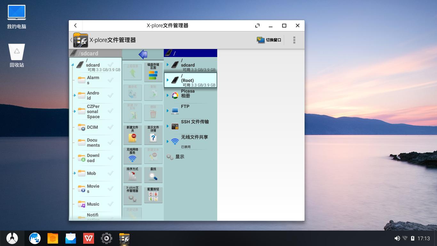The image size is (437, 246).
Task: Tick the checkmark for left-pane sdcard row
Action: click(111, 65)
